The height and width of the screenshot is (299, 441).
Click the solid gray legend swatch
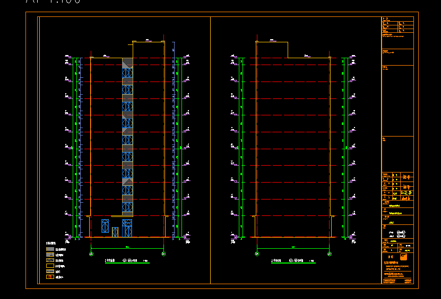point(50,249)
